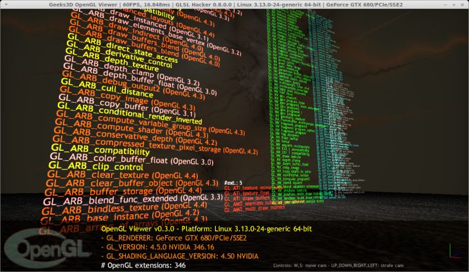
Task: Select the 'GL_ARB_compressed_texture_pixel_storage' line
Action: pyautogui.click(x=155, y=145)
